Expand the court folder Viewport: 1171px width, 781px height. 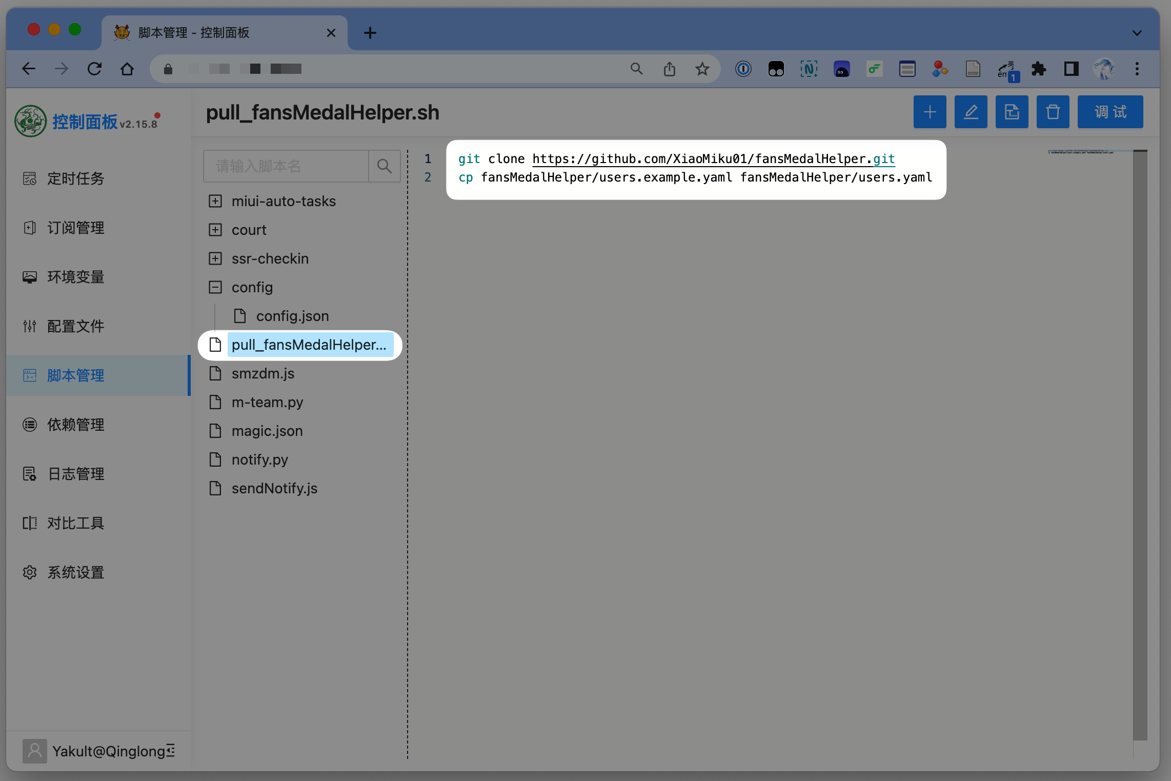point(215,230)
